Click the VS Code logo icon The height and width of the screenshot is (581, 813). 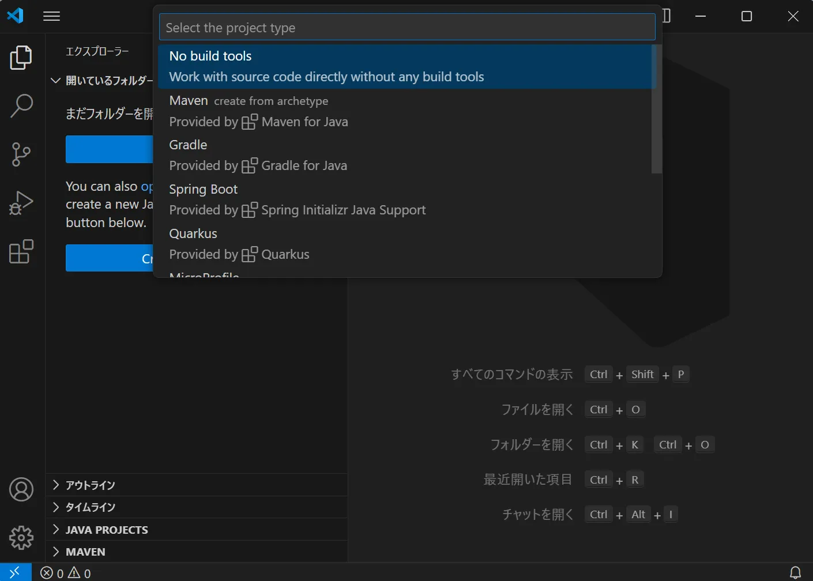tap(16, 16)
